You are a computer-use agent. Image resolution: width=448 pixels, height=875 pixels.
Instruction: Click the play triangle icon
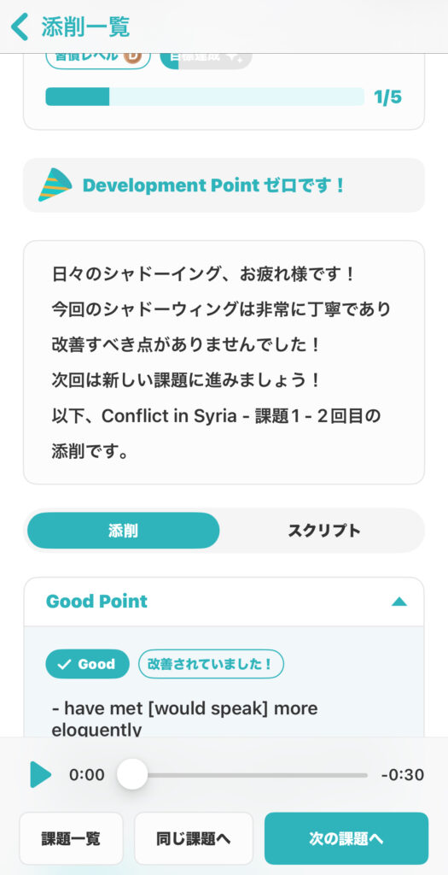41,774
